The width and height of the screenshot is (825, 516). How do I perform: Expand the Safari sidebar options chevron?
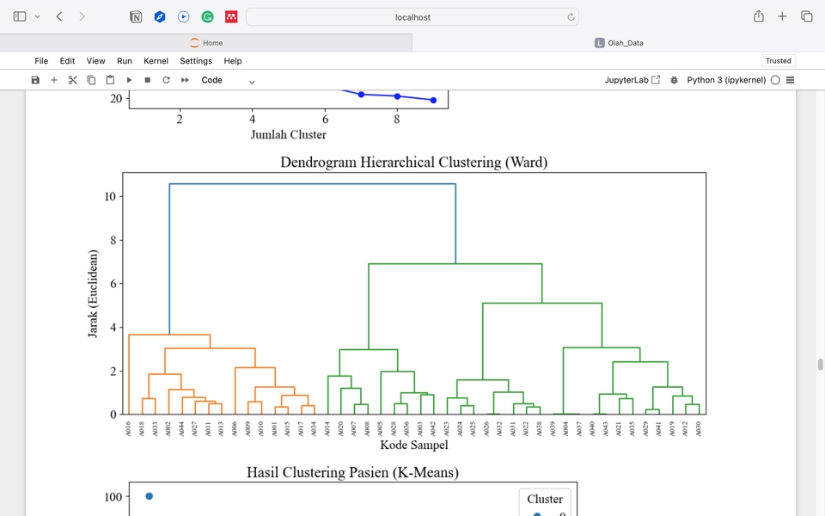37,17
